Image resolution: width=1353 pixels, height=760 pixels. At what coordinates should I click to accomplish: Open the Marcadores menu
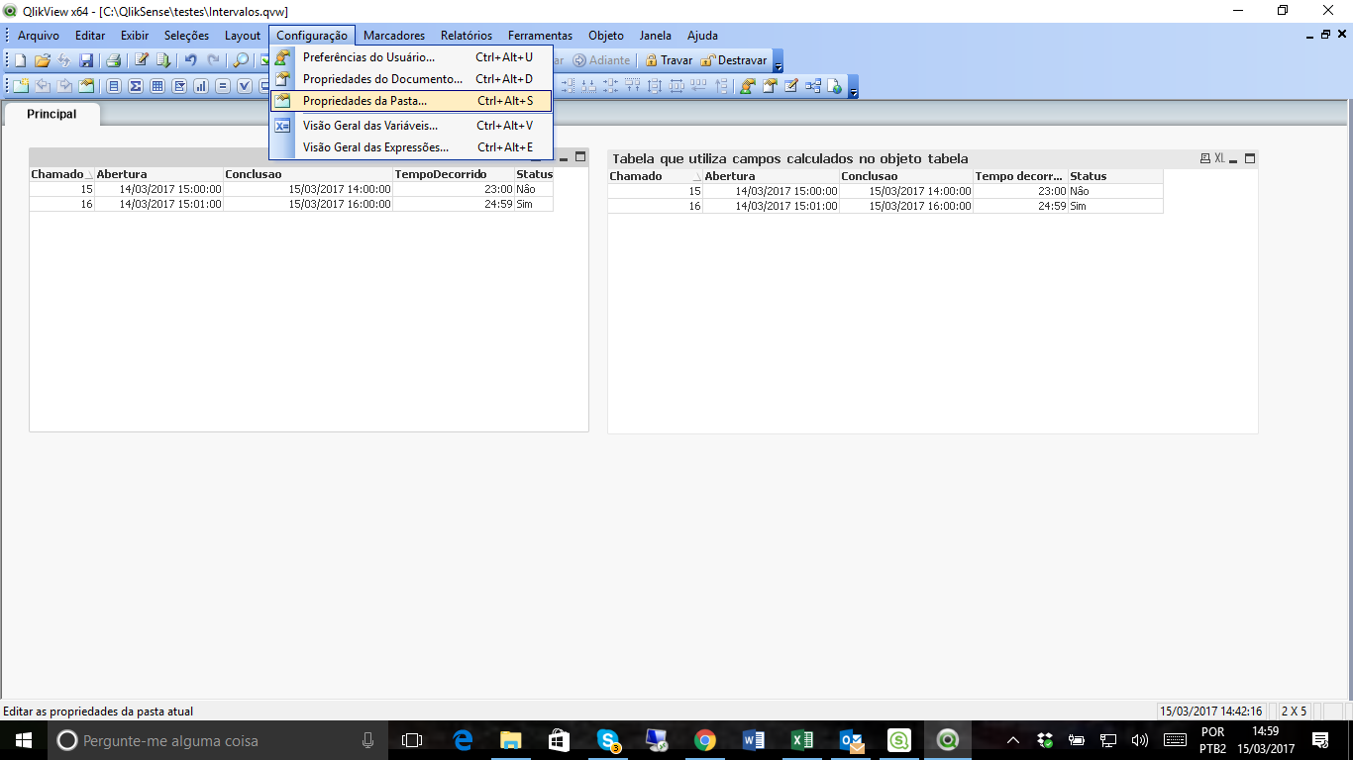394,35
